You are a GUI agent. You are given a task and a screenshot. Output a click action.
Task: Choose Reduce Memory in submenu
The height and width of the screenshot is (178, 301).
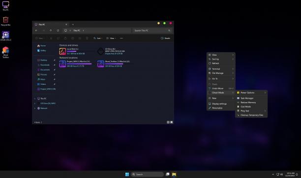click(x=251, y=103)
